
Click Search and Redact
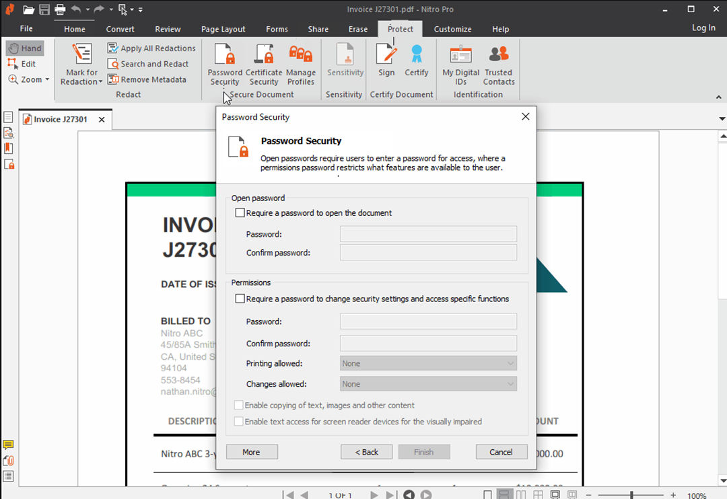coord(148,64)
